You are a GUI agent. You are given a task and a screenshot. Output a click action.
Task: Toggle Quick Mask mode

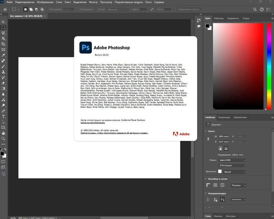click(x=3, y=162)
